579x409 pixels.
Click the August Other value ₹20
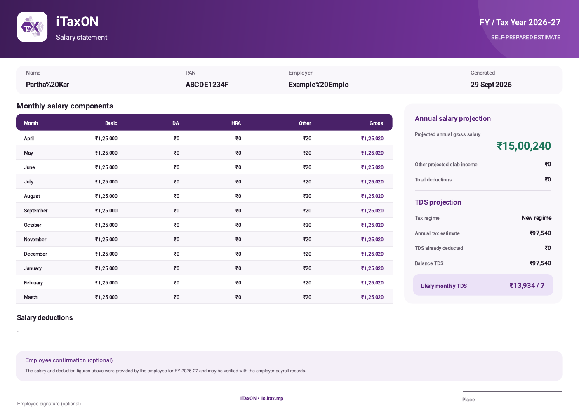pyautogui.click(x=307, y=196)
